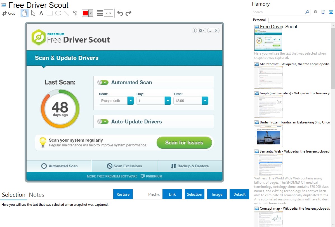335x227 pixels.
Task: Click the Driver Scout green logo icon
Action: click(39, 37)
